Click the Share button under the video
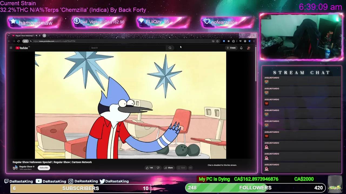 (x=168, y=168)
